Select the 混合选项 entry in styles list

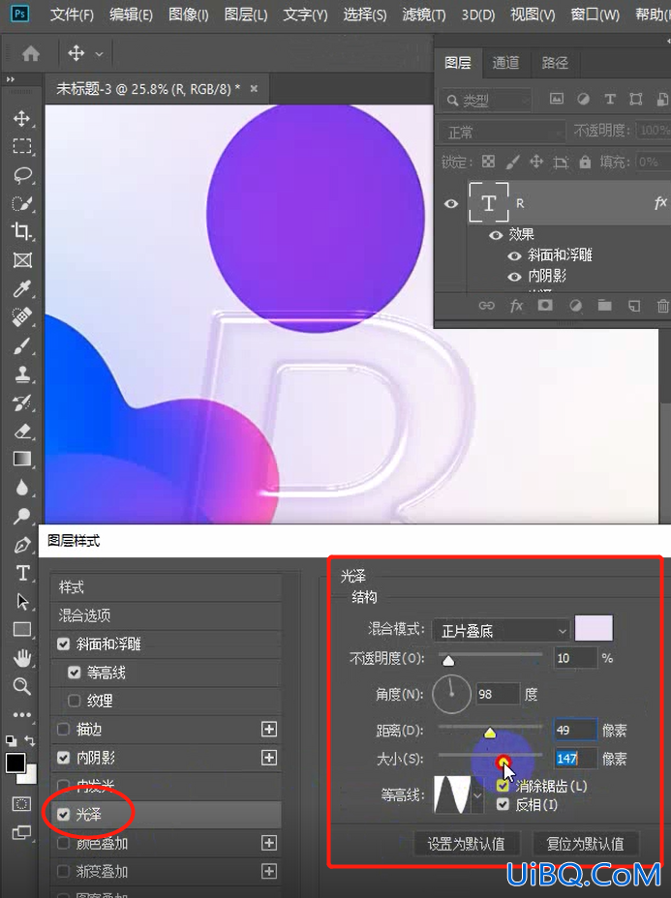click(167, 615)
